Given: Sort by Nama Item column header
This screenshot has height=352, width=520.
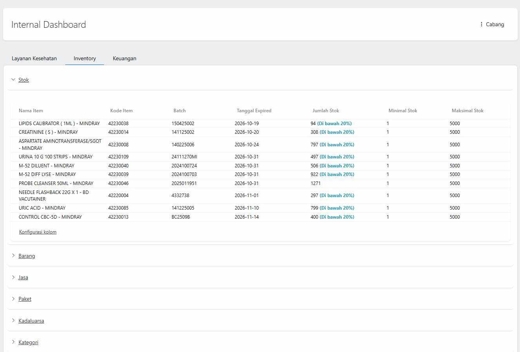Looking at the screenshot, I should click(31, 111).
